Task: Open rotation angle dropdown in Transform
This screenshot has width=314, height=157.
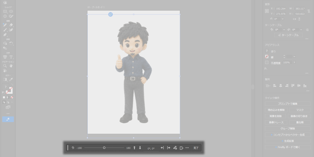Action: (x=282, y=19)
